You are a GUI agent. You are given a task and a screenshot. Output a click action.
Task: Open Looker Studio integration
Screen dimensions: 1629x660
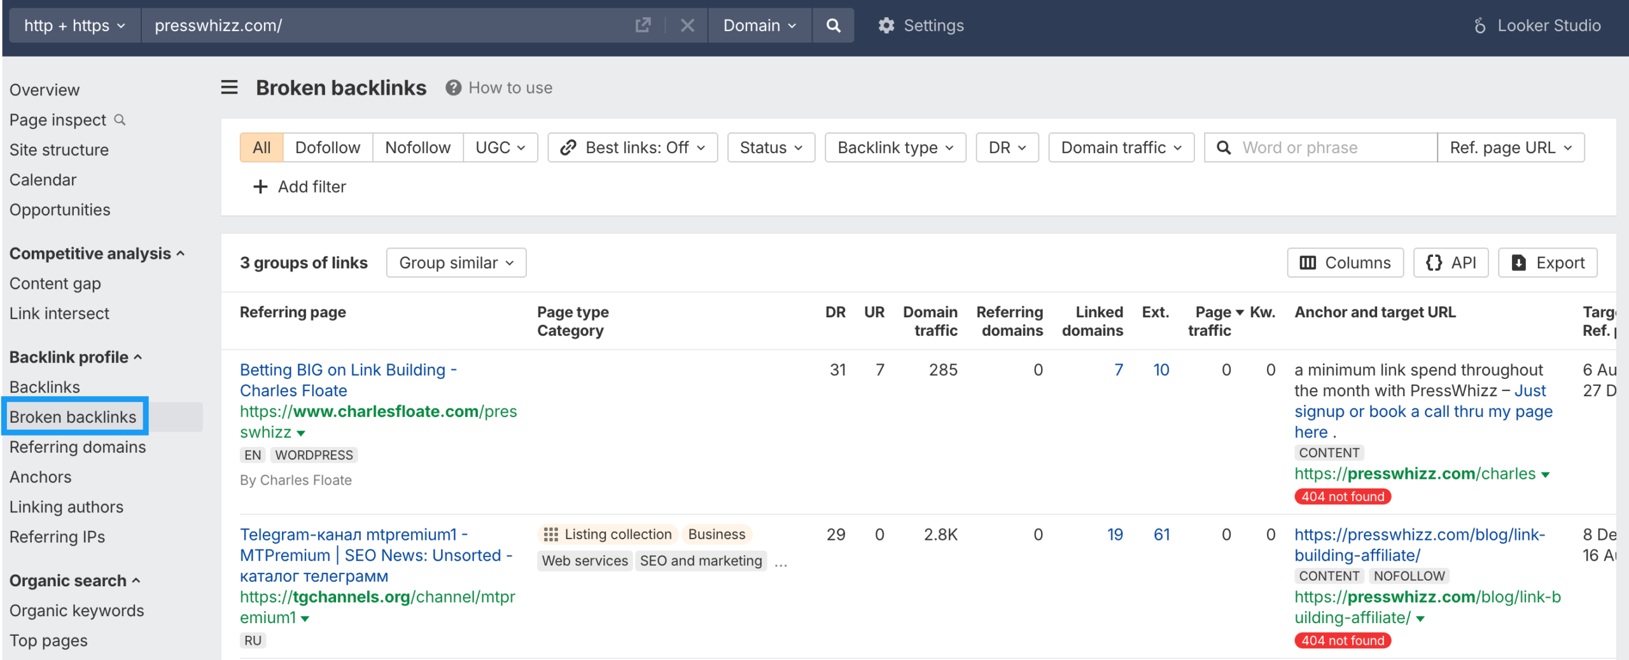[1537, 25]
